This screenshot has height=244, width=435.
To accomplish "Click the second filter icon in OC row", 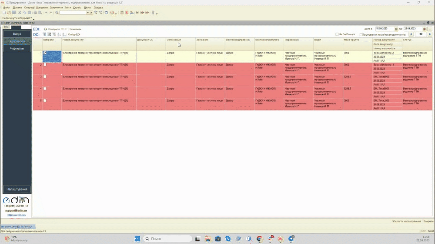I will pos(49,34).
